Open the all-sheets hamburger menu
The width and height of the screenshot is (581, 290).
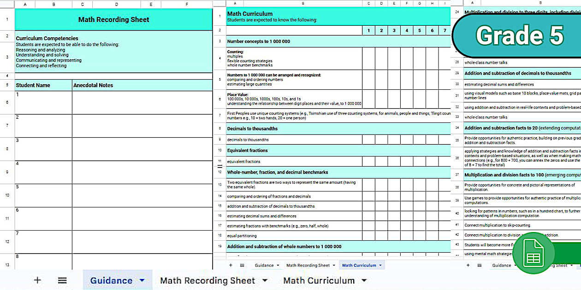(62, 280)
